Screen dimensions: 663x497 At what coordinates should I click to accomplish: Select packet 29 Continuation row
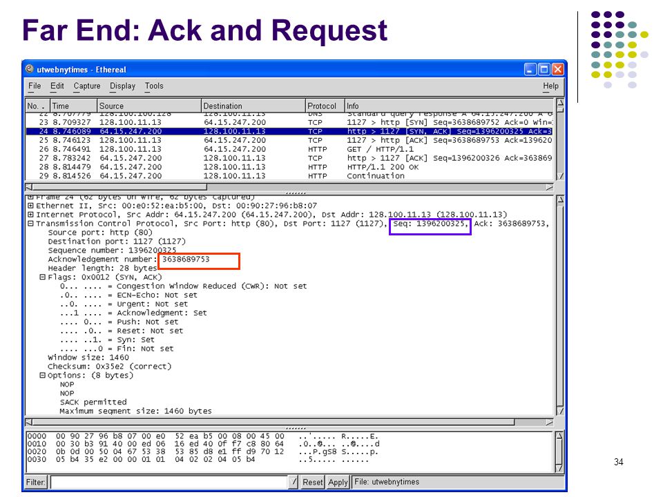289,175
